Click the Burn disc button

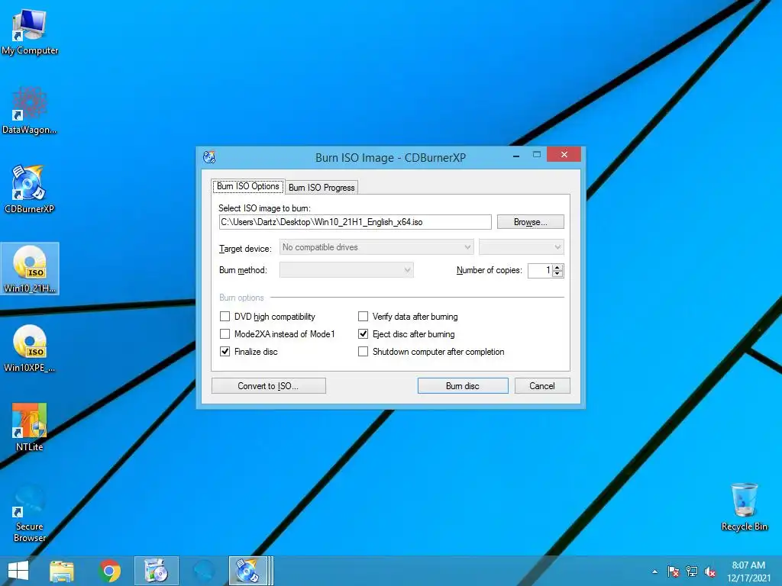[x=463, y=385]
